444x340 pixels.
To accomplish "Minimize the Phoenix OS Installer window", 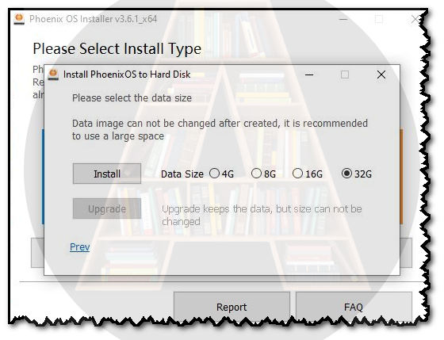I will tap(343, 19).
